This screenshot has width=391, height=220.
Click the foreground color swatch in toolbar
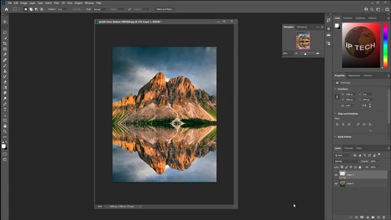[4, 146]
